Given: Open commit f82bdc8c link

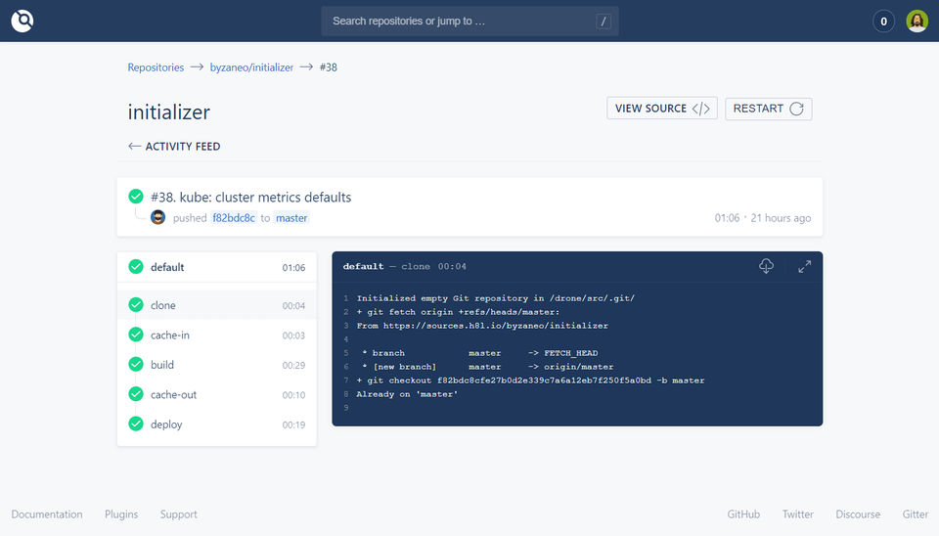Looking at the screenshot, I should coord(234,218).
